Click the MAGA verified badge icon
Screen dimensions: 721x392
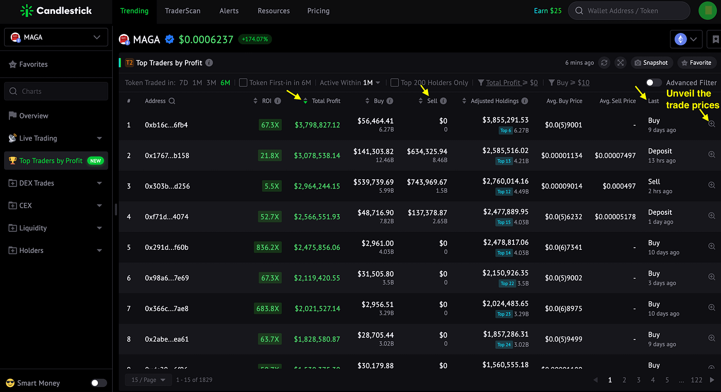169,39
